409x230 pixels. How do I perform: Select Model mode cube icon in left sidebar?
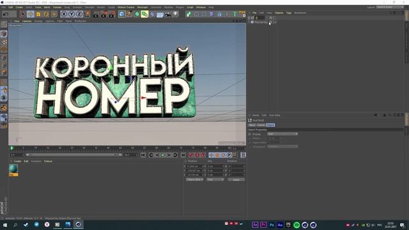click(4, 34)
